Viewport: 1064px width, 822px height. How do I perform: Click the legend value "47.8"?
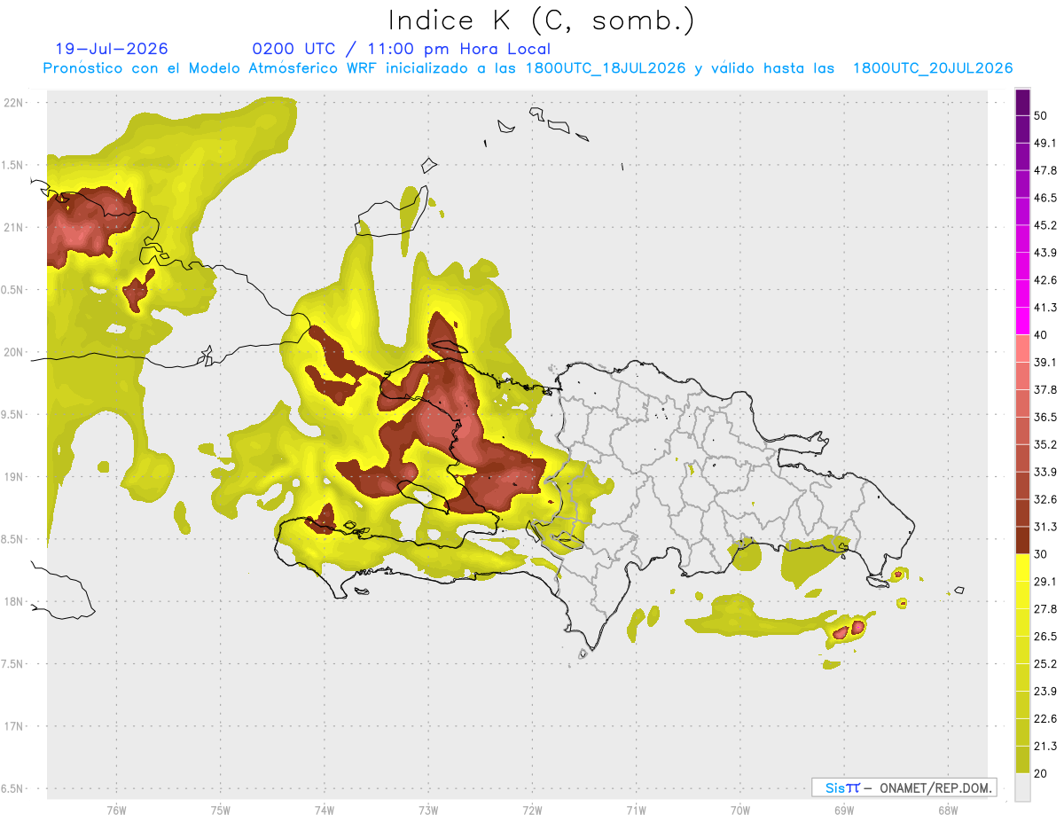coord(1045,170)
